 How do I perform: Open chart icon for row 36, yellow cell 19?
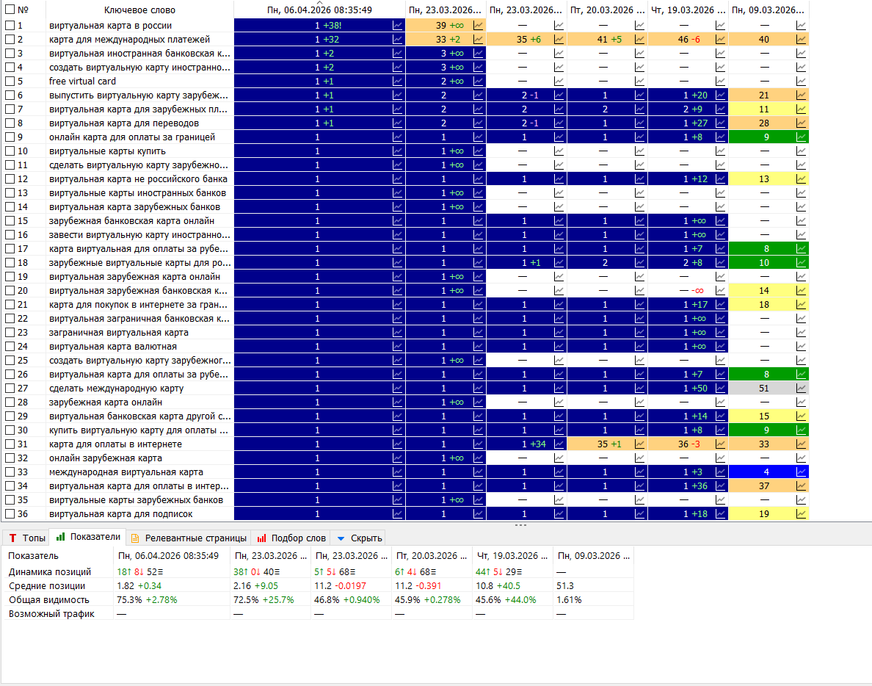click(801, 514)
